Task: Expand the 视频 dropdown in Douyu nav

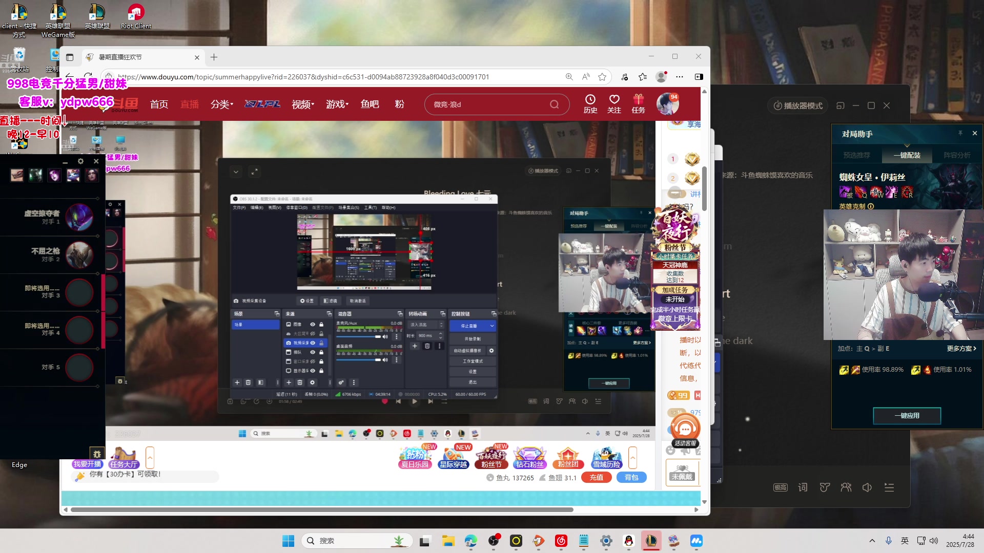Action: (x=303, y=104)
